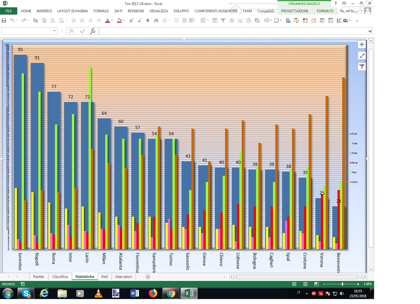Open the by_sal account dropdown
Screen dimensions: 420x304
pos(361,11)
